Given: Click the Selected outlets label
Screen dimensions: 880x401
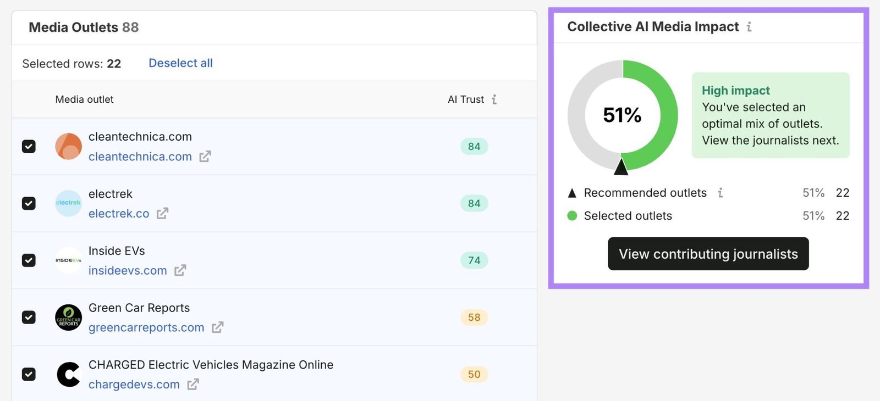Looking at the screenshot, I should pos(628,216).
